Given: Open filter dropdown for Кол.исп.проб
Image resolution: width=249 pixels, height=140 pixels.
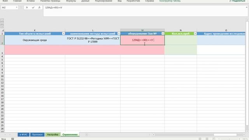Looking at the screenshot, I should pyautogui.click(x=195, y=33).
